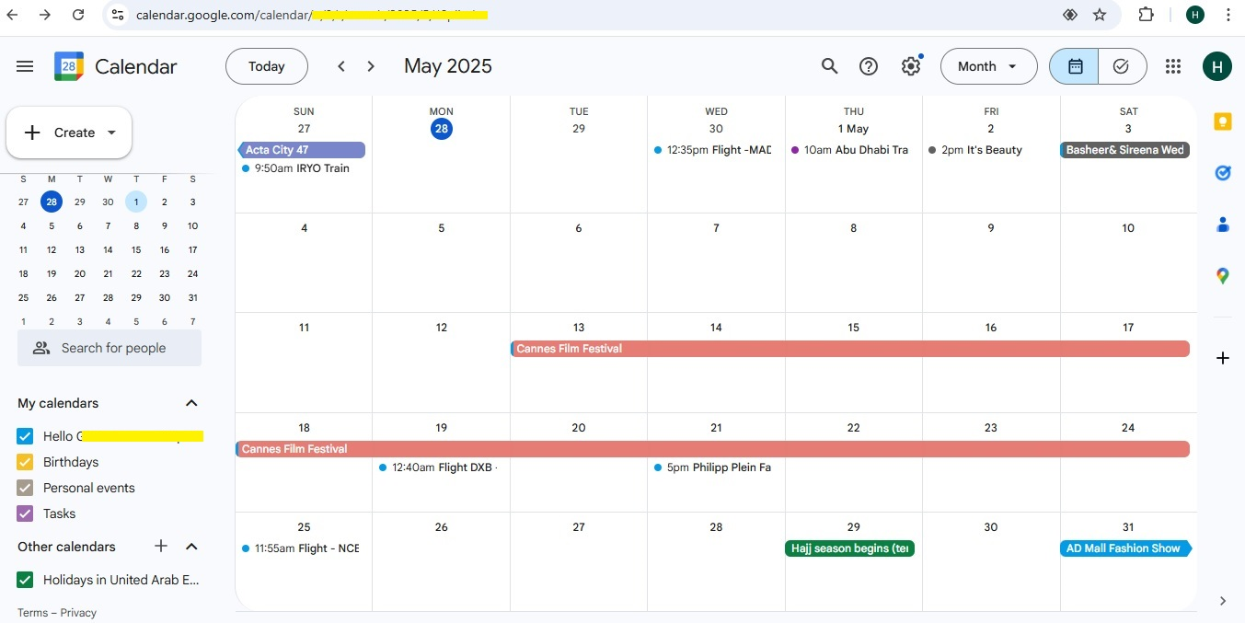Viewport: 1245px width, 623px height.
Task: Open Contacts side panel icon
Action: click(1223, 224)
